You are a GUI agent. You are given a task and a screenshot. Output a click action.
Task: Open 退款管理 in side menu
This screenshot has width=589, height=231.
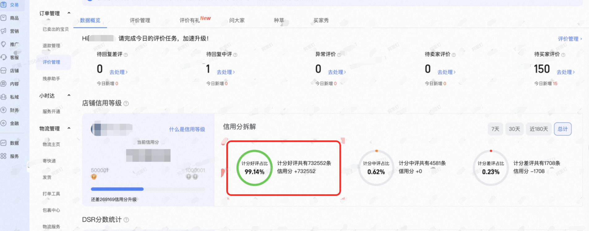tap(51, 45)
